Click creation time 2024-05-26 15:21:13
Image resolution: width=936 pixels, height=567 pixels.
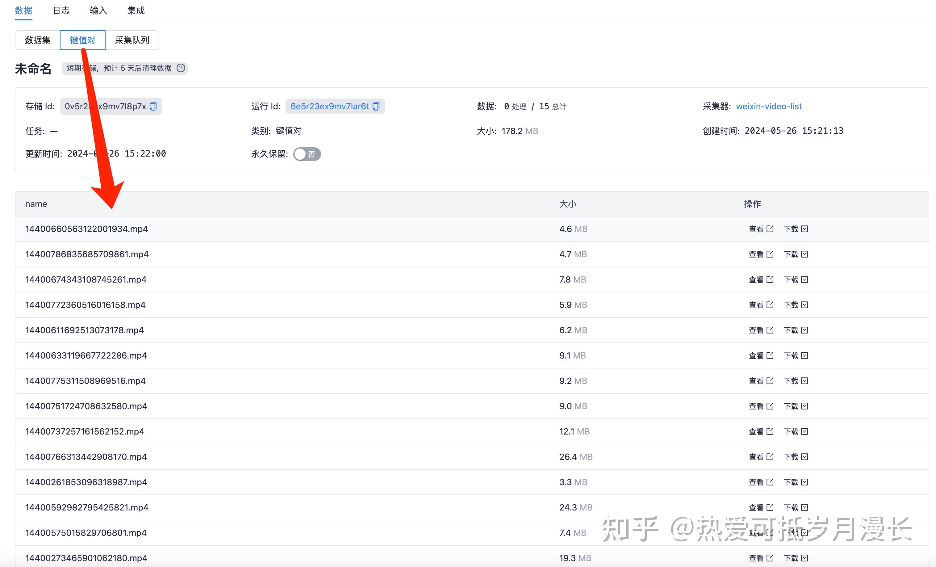(x=794, y=131)
